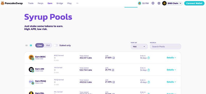Screen dimensions: 206x94
Task: Open APR calculator for PEAQ pool
Action: 114,82
